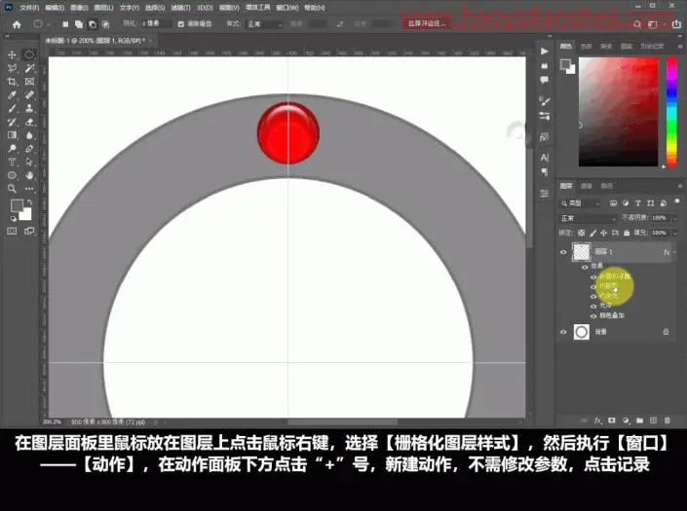Delete the selected layer via trash icon
The image size is (687, 511).
tap(668, 420)
